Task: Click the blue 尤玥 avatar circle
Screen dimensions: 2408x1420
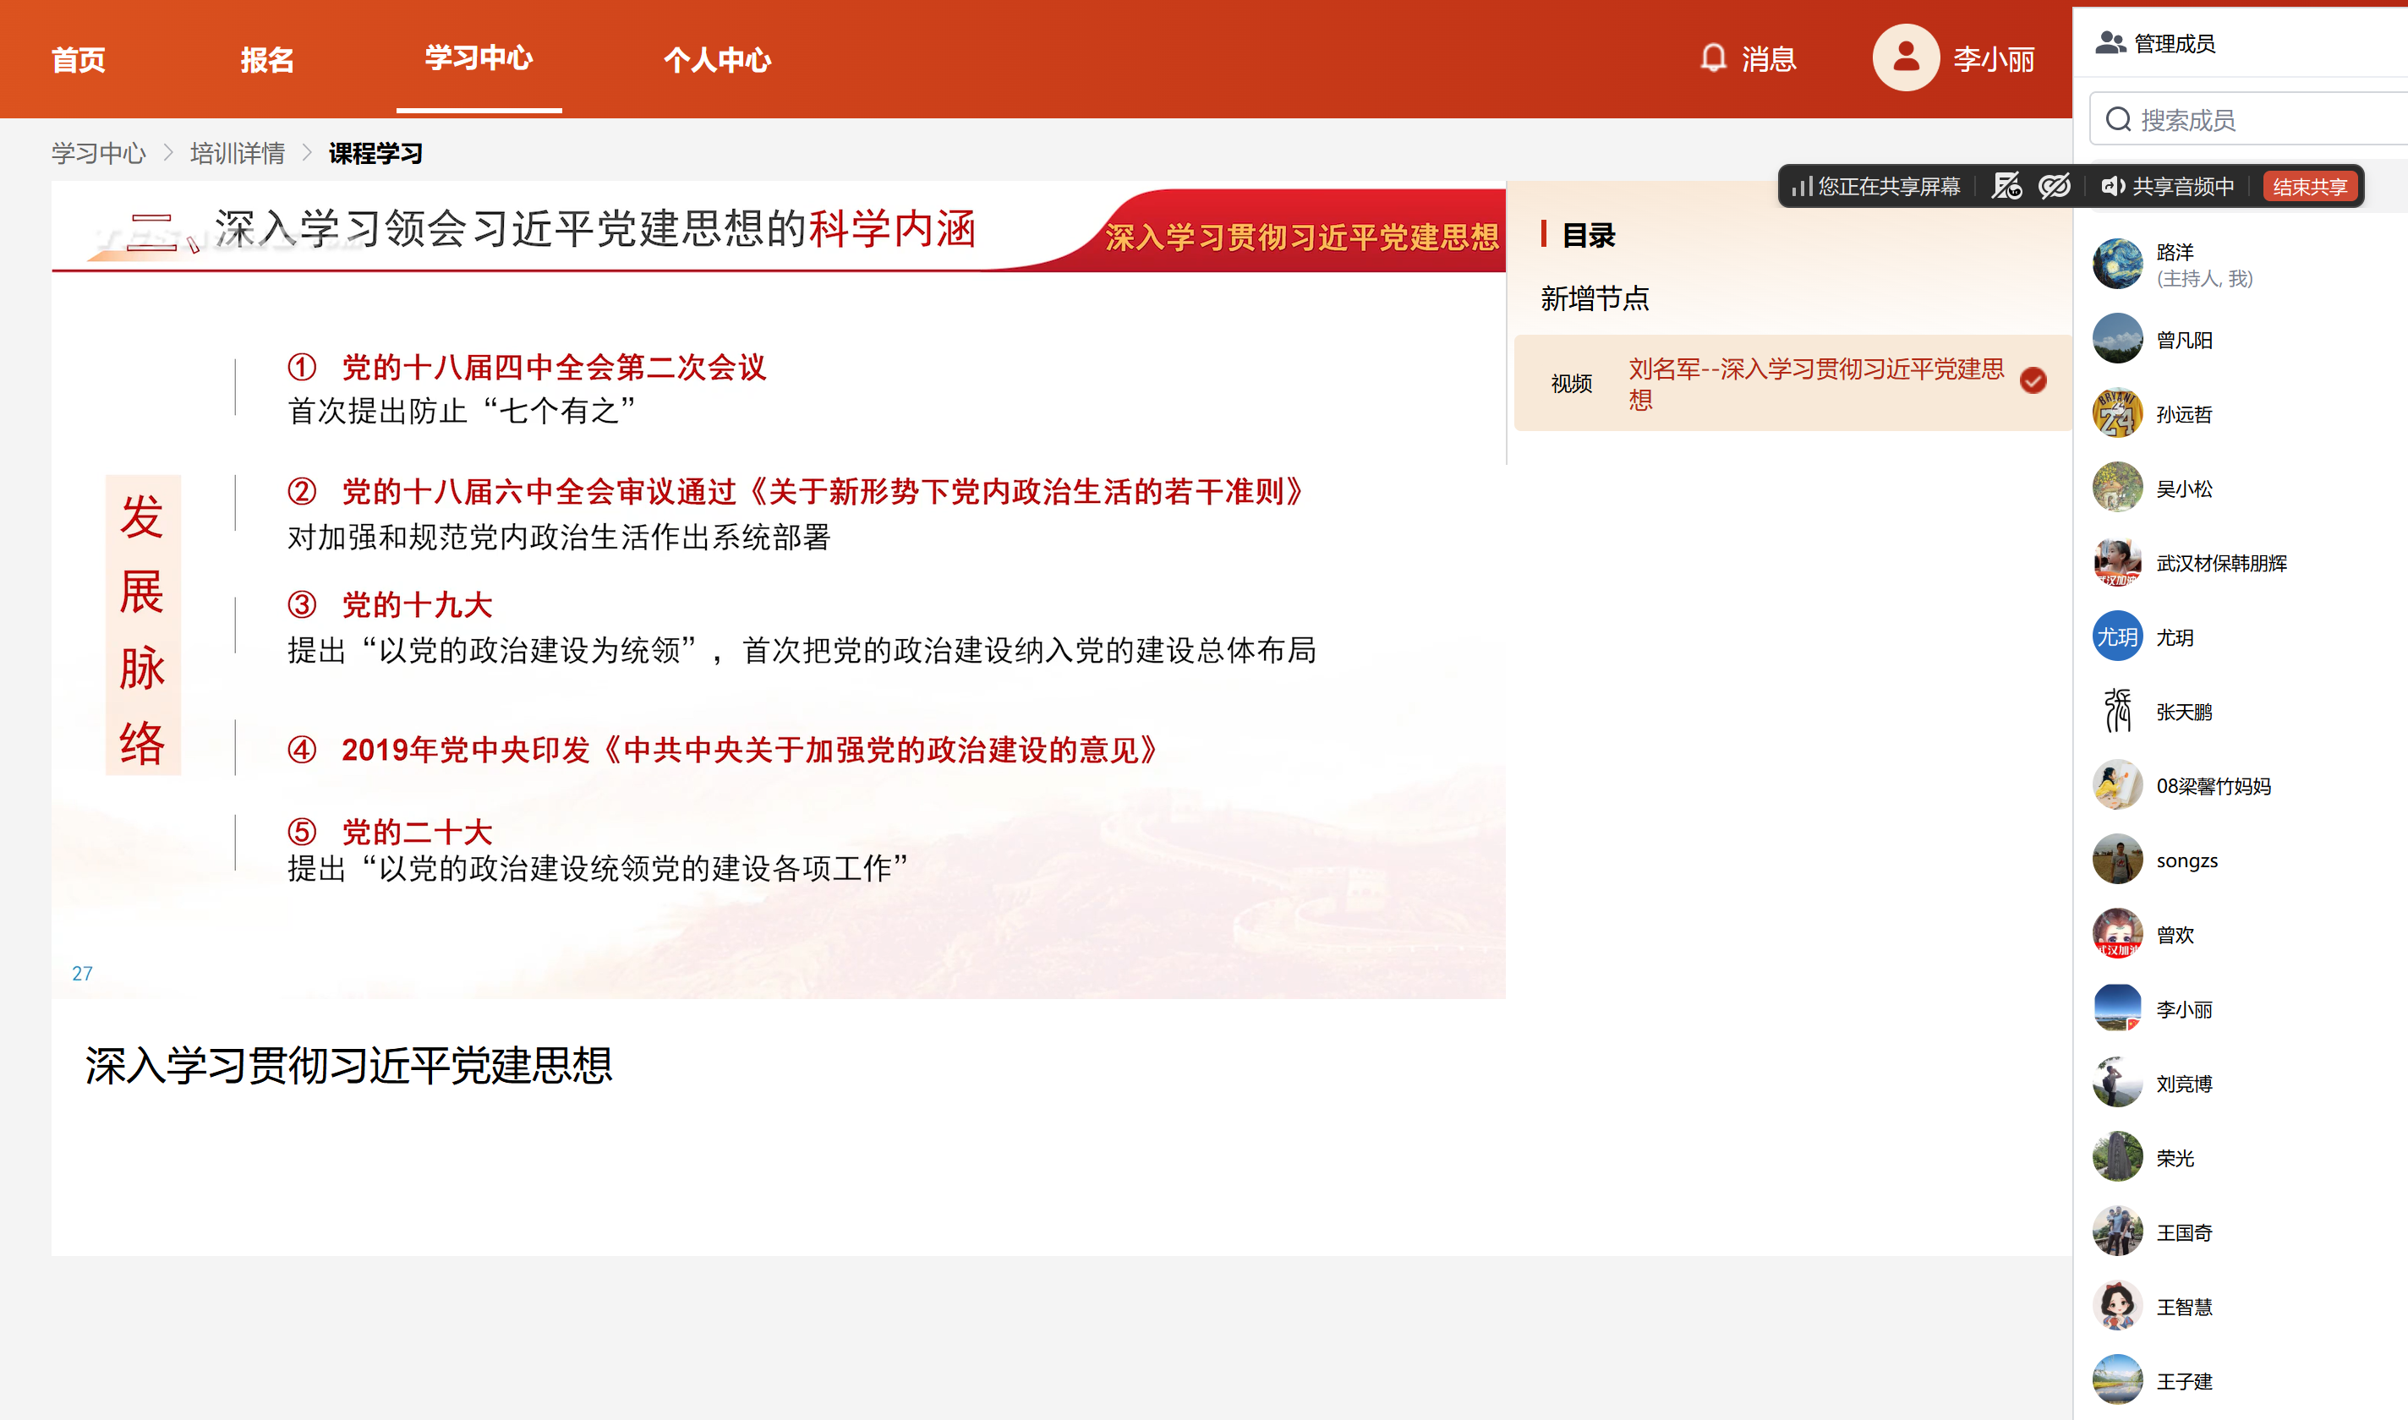Action: tap(2117, 637)
